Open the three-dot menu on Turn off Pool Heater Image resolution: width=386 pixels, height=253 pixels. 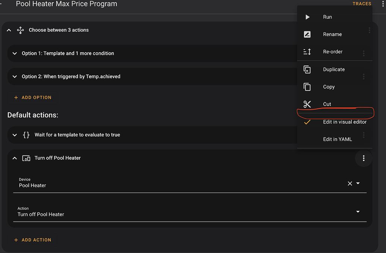click(364, 158)
